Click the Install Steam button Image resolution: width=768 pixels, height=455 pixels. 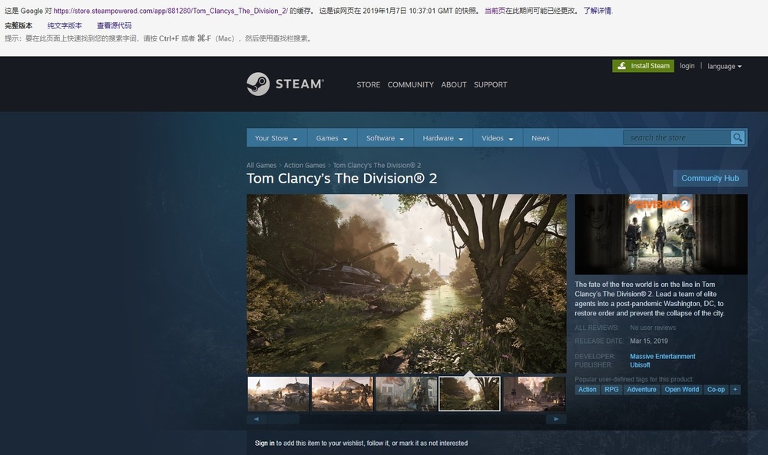[x=643, y=66]
